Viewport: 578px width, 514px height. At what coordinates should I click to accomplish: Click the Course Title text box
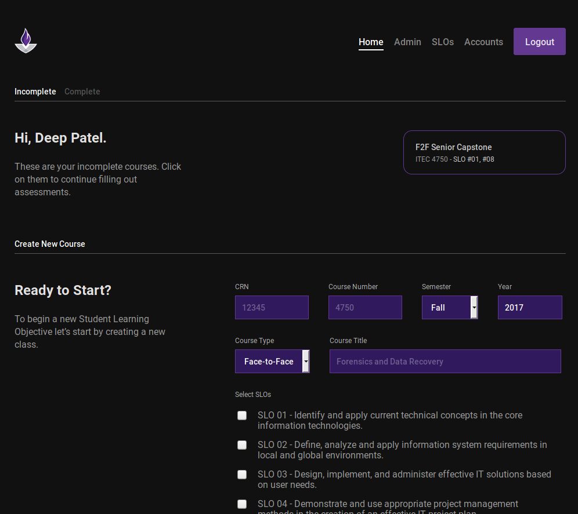click(x=445, y=361)
